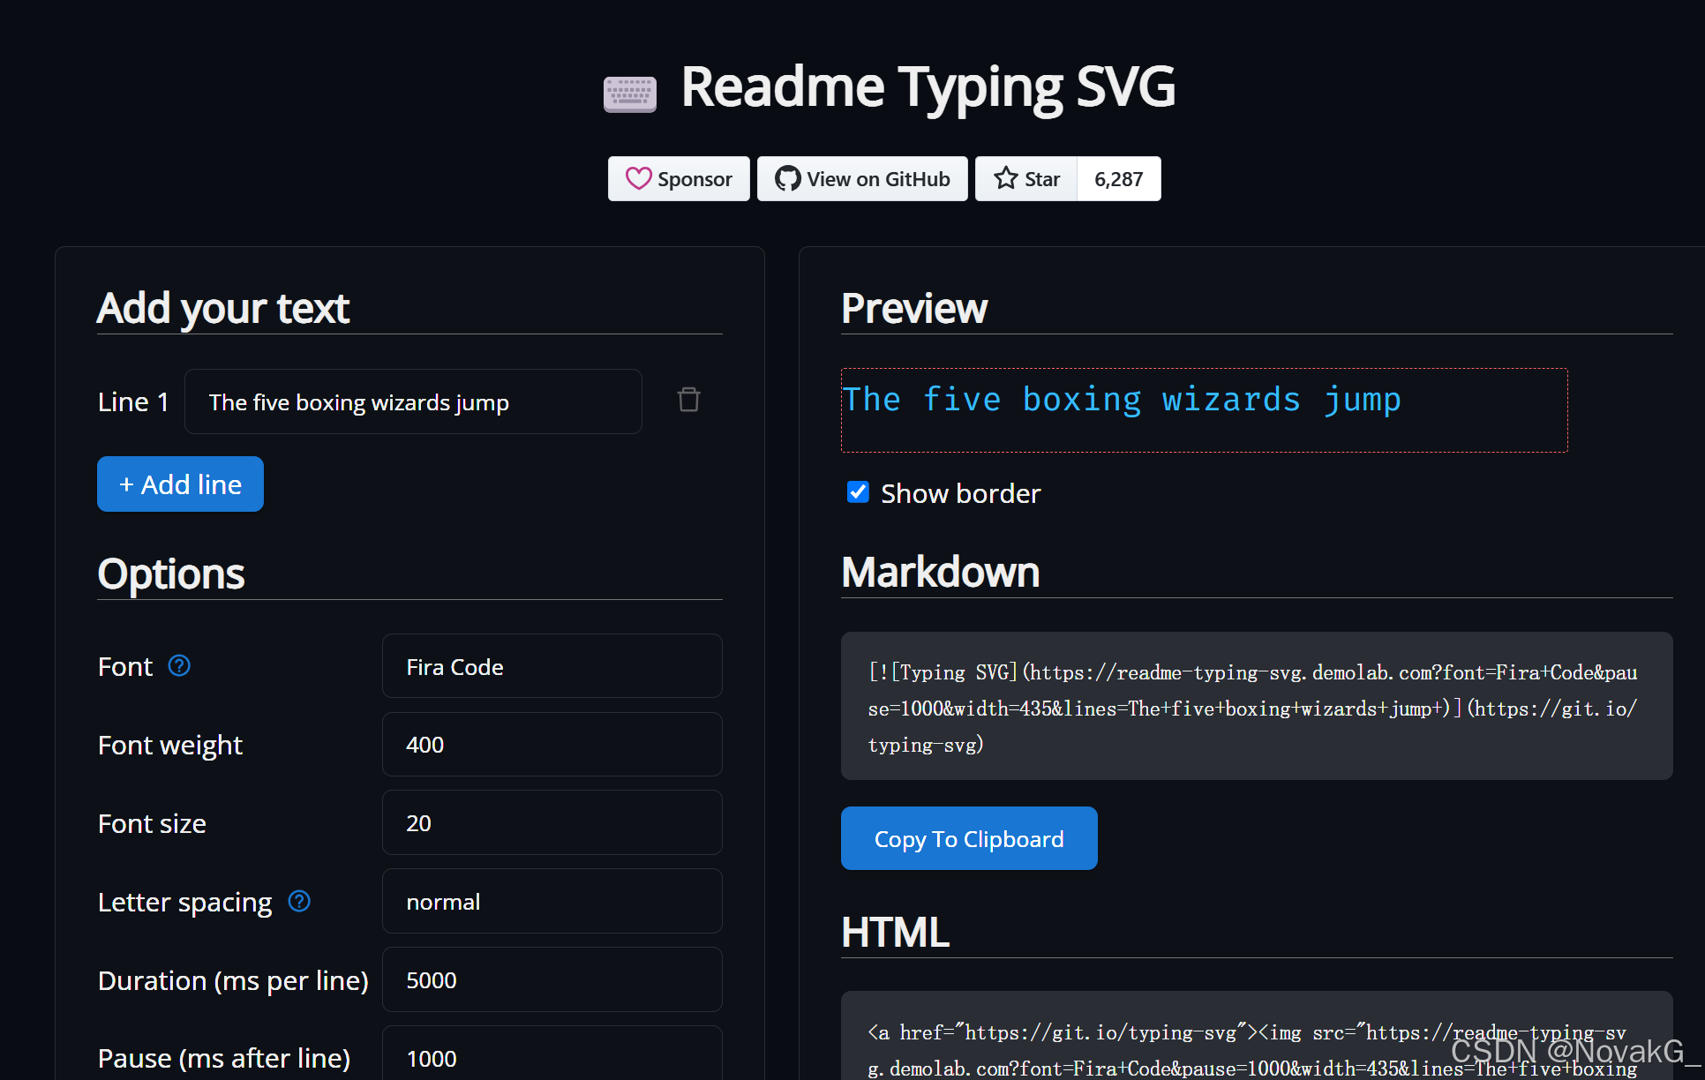Click the Pause field showing 1000
1705x1080 pixels.
click(x=552, y=1057)
